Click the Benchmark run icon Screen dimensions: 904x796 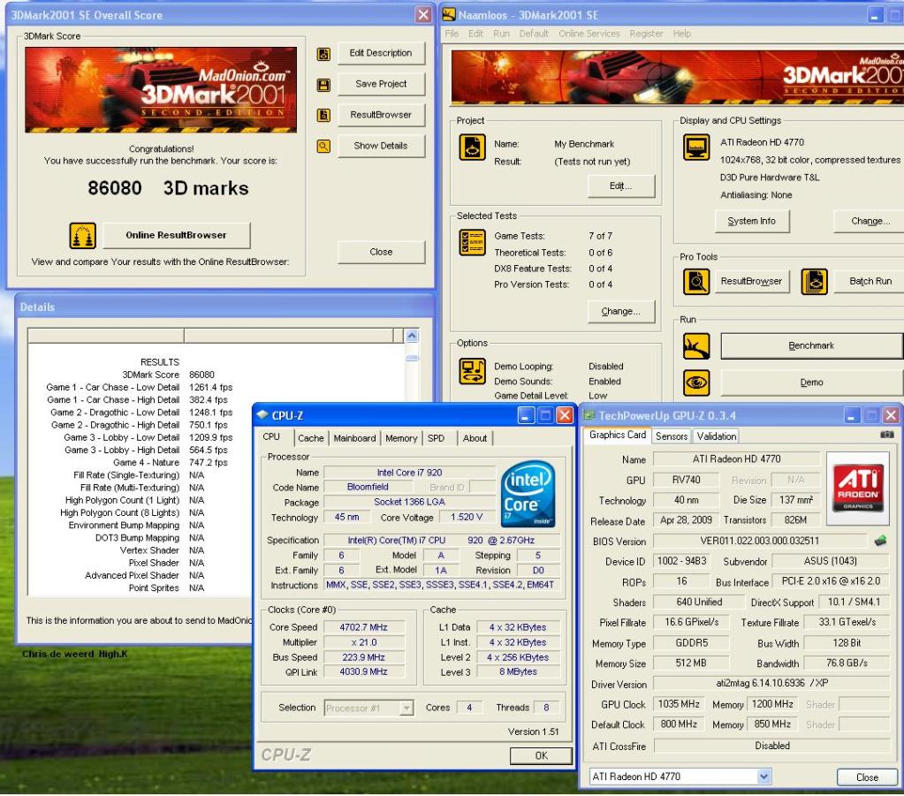[x=695, y=346]
